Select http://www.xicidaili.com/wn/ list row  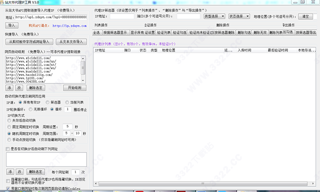(31, 68)
